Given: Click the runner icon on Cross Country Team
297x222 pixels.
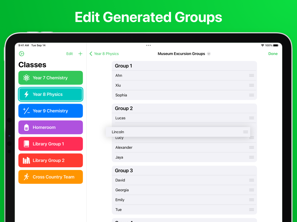Looking at the screenshot, I should 26,177.
